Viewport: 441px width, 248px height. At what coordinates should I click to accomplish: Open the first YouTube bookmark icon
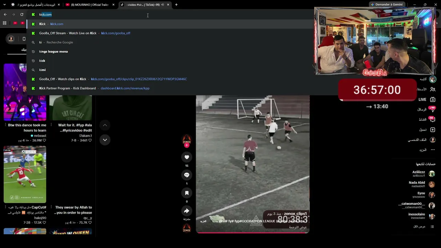15,23
